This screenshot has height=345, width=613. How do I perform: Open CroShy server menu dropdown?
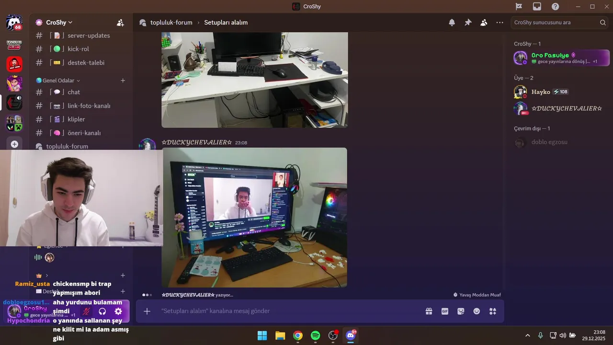click(x=59, y=23)
